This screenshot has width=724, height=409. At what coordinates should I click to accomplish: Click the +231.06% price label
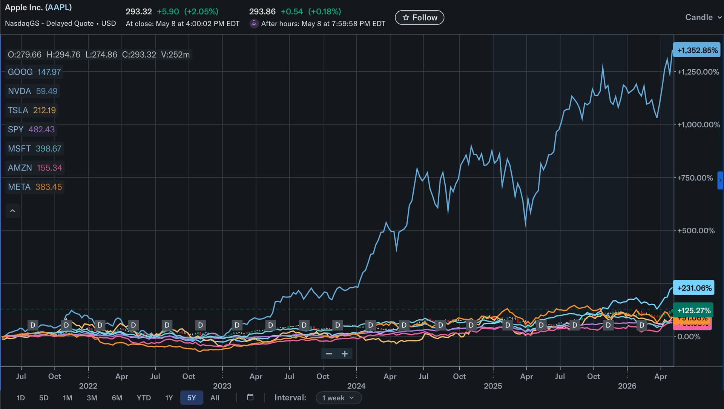(694, 288)
